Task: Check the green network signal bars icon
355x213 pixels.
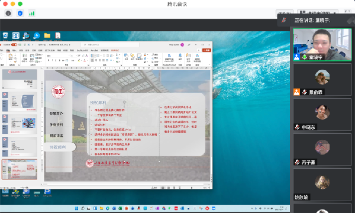Action: [32, 14]
